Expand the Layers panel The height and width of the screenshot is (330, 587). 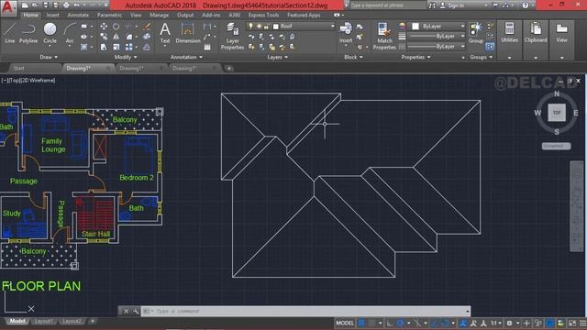click(277, 57)
